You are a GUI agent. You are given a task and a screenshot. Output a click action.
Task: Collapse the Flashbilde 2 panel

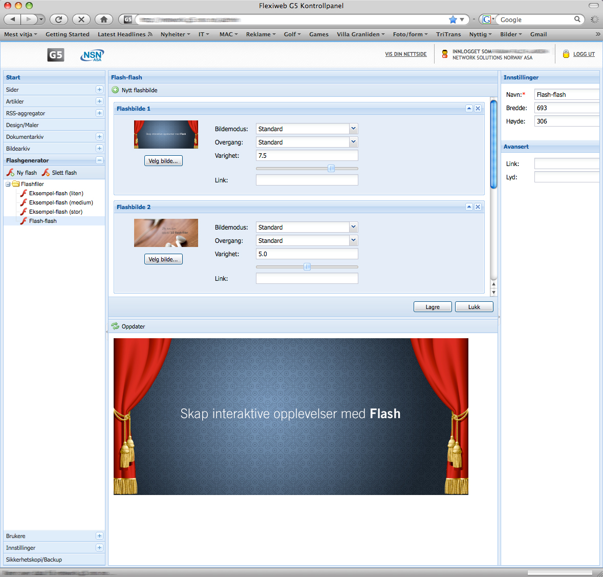(469, 207)
